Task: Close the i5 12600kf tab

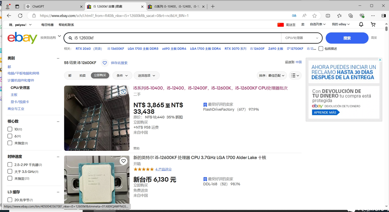Action: pyautogui.click(x=142, y=6)
